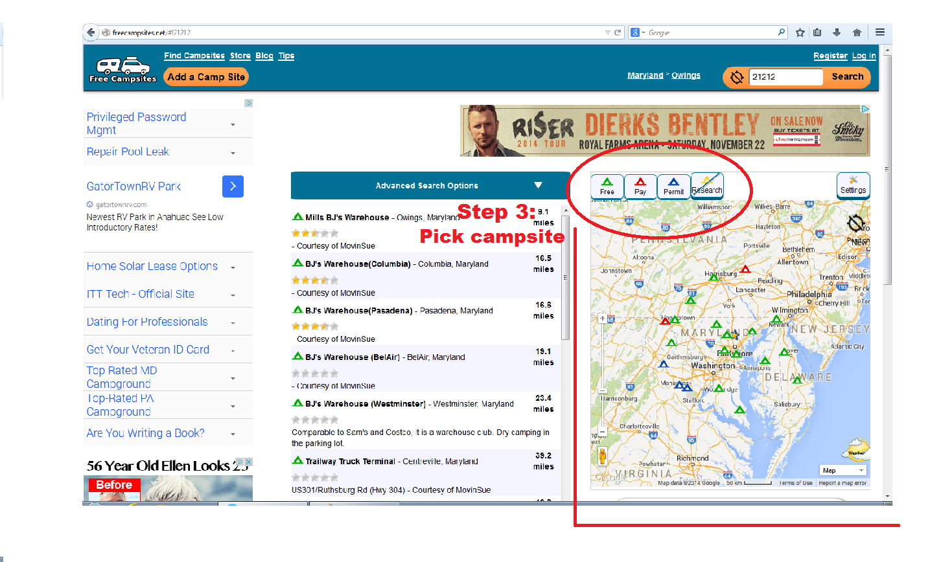Click the browser back arrow button
The height and width of the screenshot is (562, 941).
91,32
